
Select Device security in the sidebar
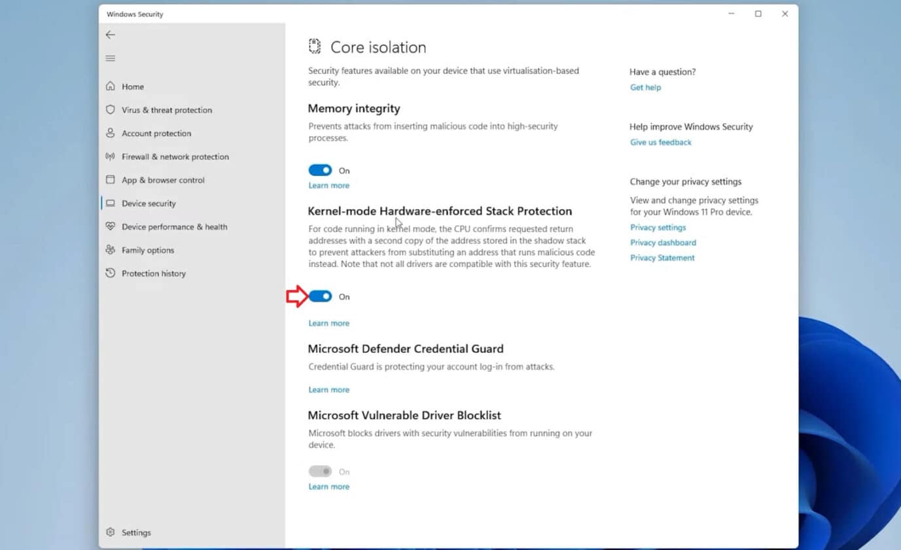(149, 204)
